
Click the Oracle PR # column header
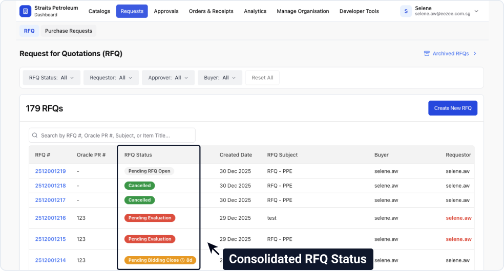tap(91, 155)
